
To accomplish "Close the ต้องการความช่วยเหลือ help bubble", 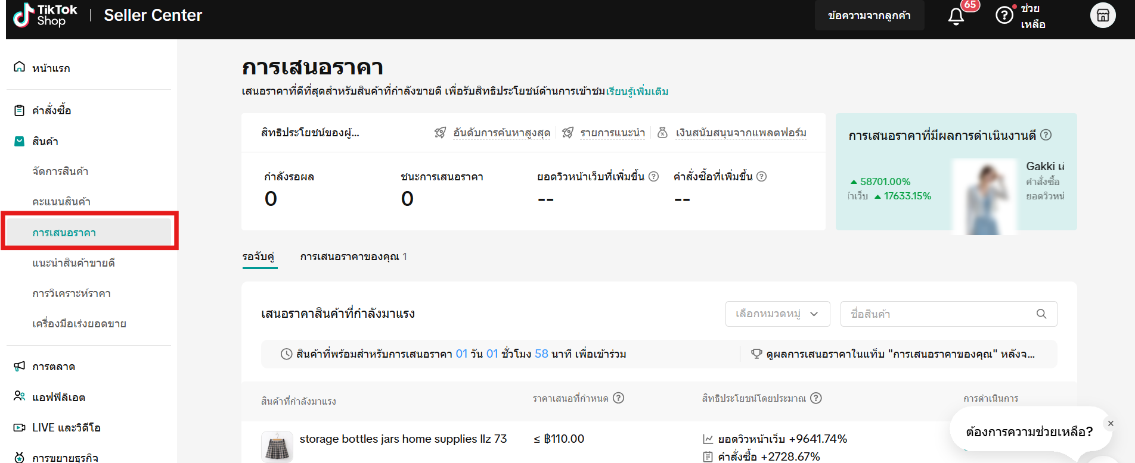I will tap(1110, 424).
